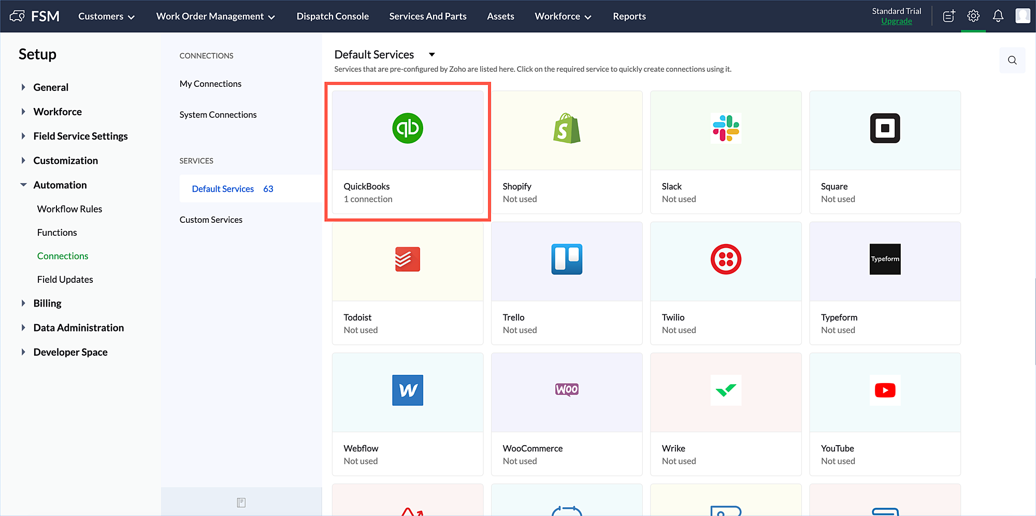The image size is (1036, 516).
Task: Collapse the Automation section
Action: tap(23, 185)
